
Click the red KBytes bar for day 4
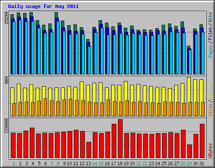click(32, 143)
